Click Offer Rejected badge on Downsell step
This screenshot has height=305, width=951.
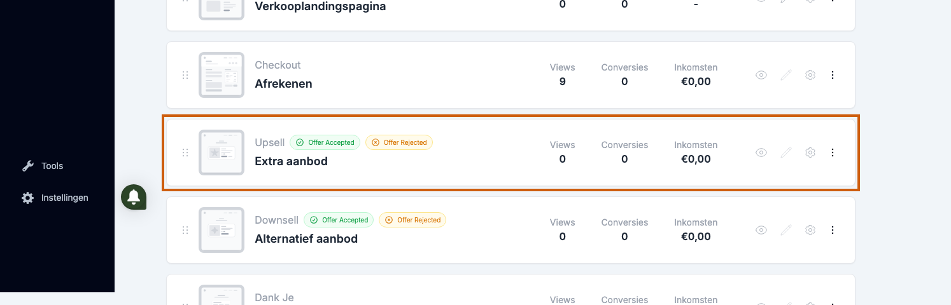[412, 220]
